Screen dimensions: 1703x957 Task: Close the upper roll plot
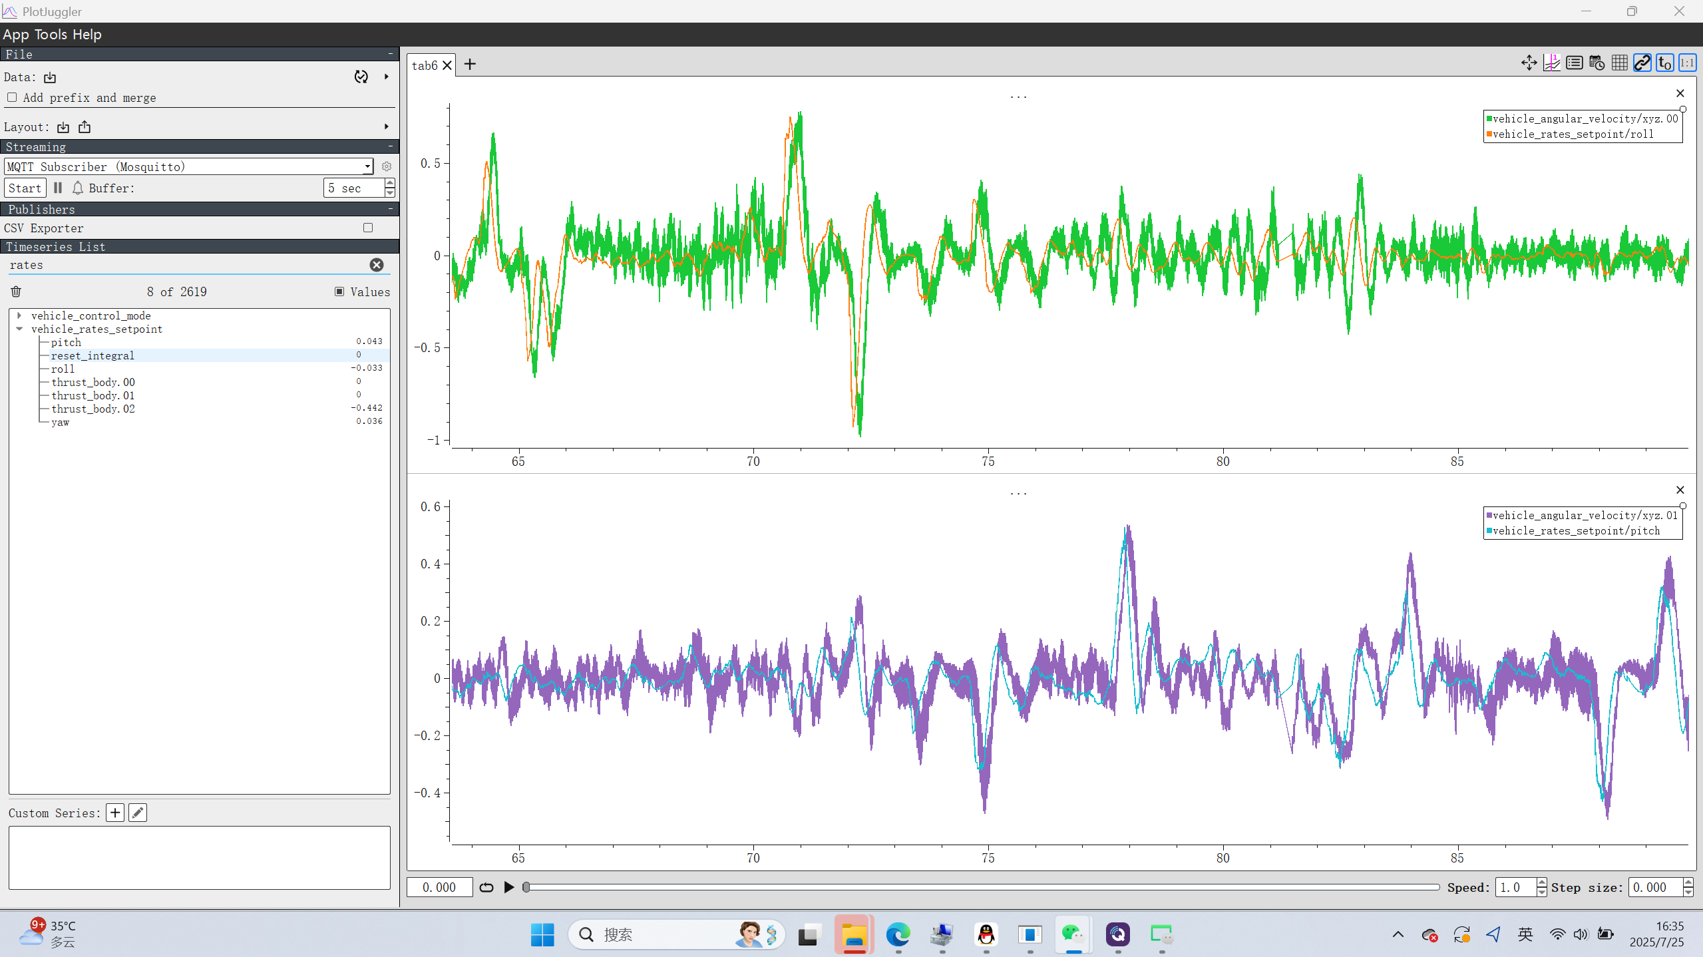click(x=1680, y=93)
